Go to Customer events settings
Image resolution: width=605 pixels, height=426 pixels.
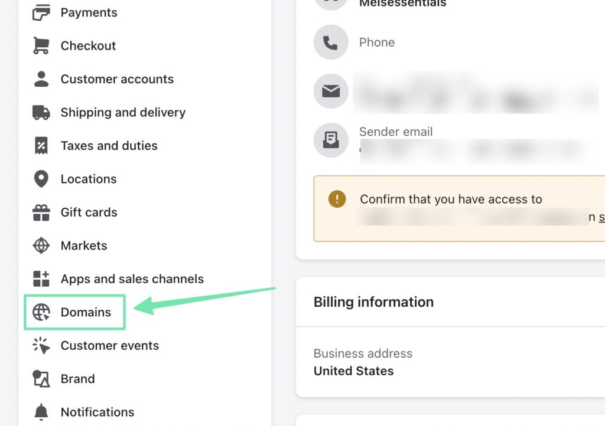click(109, 345)
